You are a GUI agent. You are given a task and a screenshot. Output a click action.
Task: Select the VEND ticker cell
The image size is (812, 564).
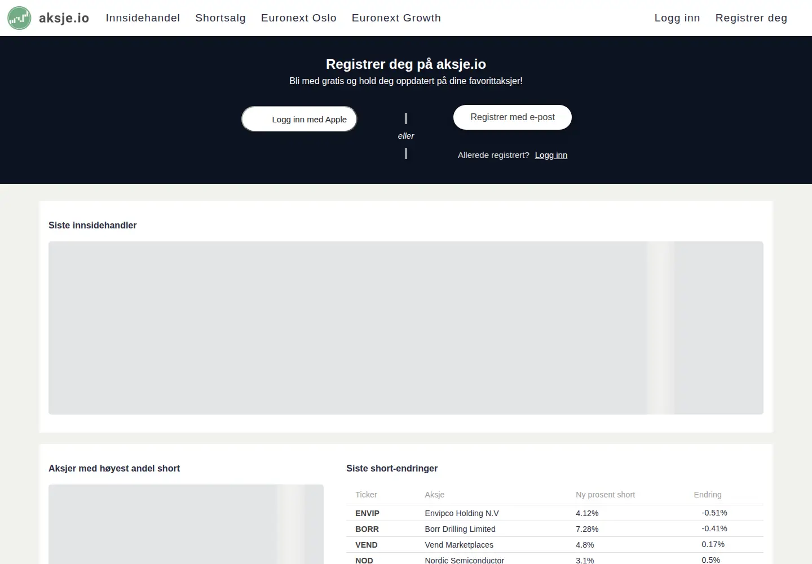click(367, 545)
